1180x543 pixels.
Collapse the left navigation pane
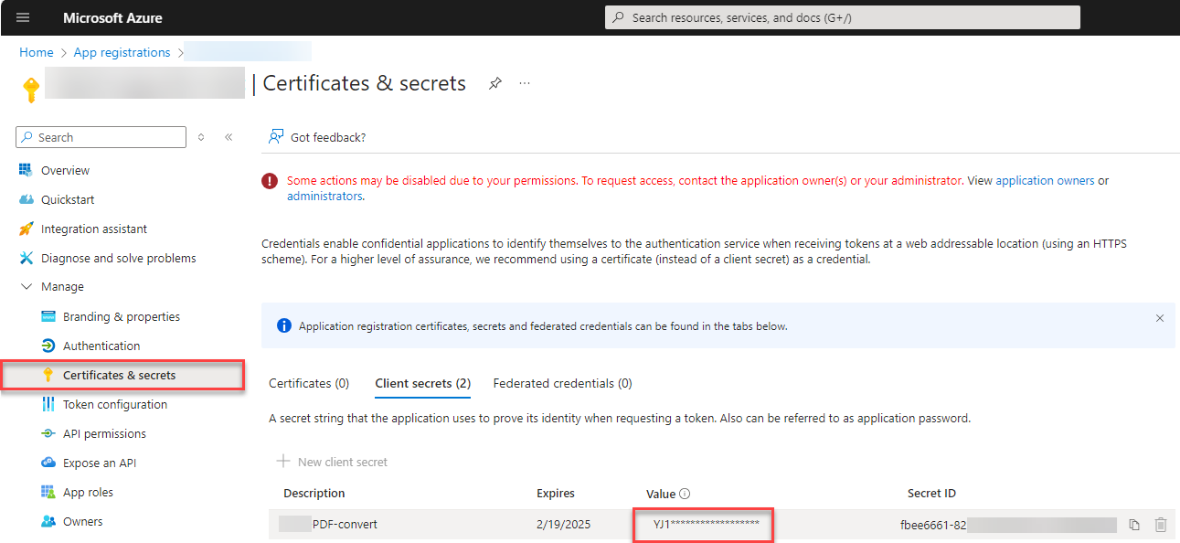[x=229, y=137]
